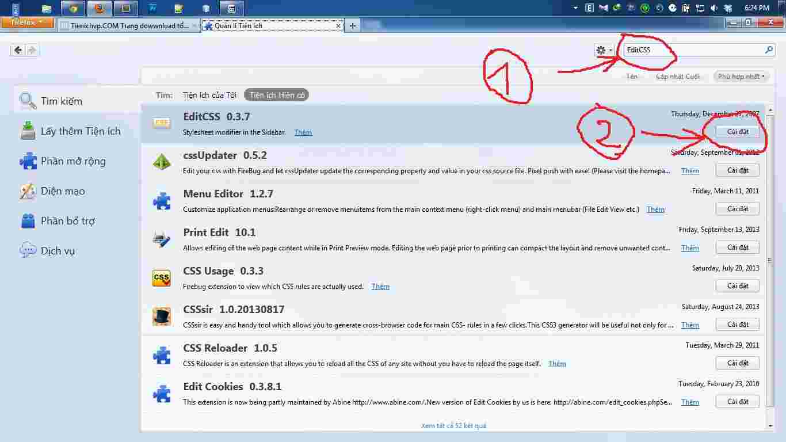Click the Firefox icon in the taskbar
The height and width of the screenshot is (442, 786).
100,8
